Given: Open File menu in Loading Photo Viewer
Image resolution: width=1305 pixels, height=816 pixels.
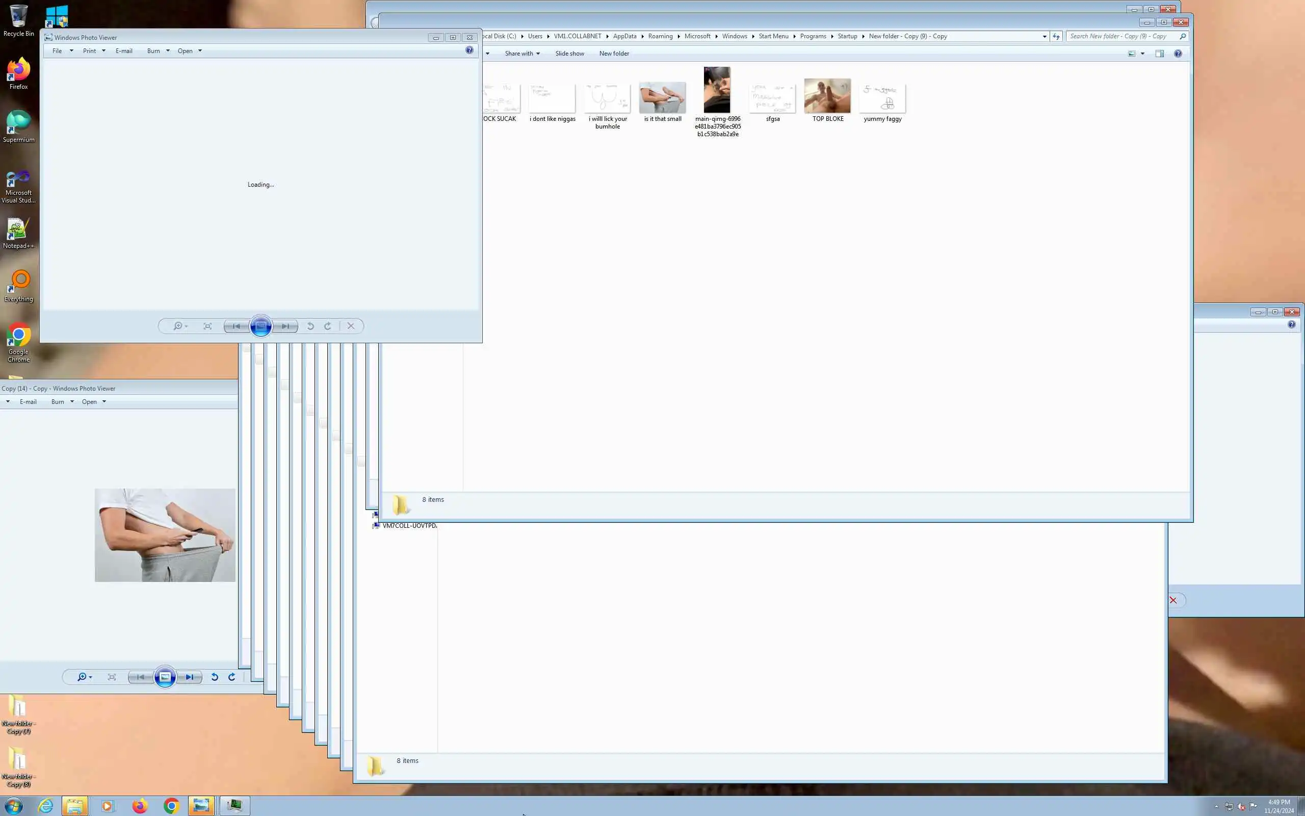Looking at the screenshot, I should coord(57,50).
